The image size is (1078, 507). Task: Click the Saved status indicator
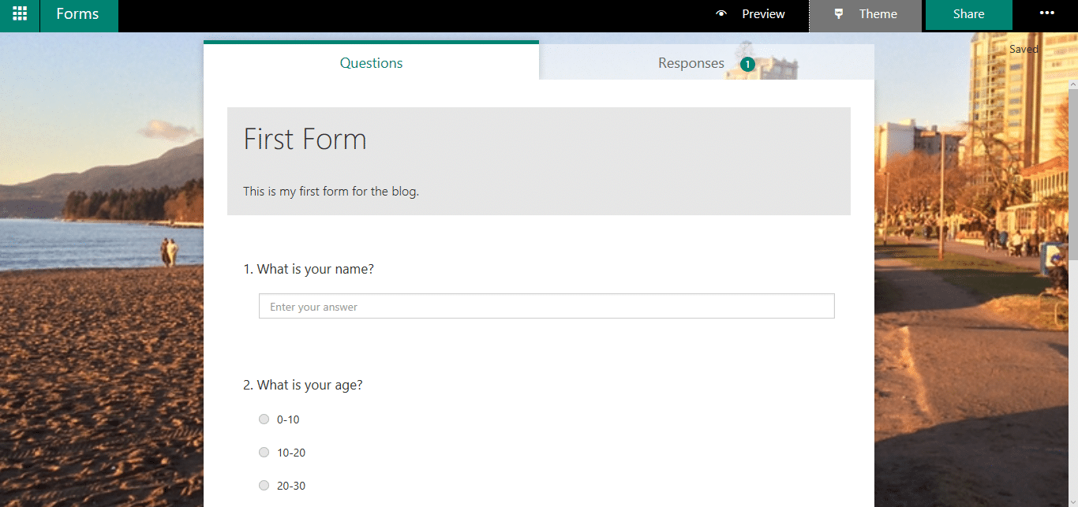[1024, 48]
